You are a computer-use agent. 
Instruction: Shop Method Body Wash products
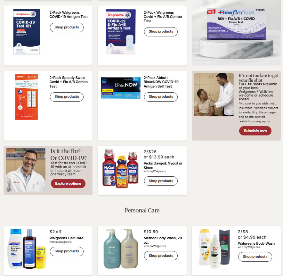[161, 256]
